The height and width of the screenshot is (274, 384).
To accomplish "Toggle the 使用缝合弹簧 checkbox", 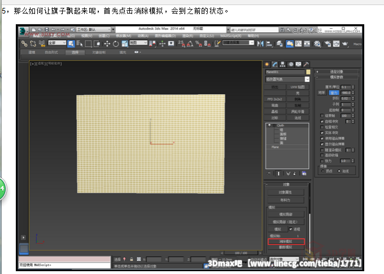I will [322, 138].
